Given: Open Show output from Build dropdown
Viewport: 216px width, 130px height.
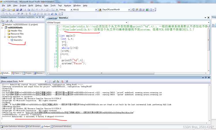Looking at the screenshot, I should pos(46,81).
